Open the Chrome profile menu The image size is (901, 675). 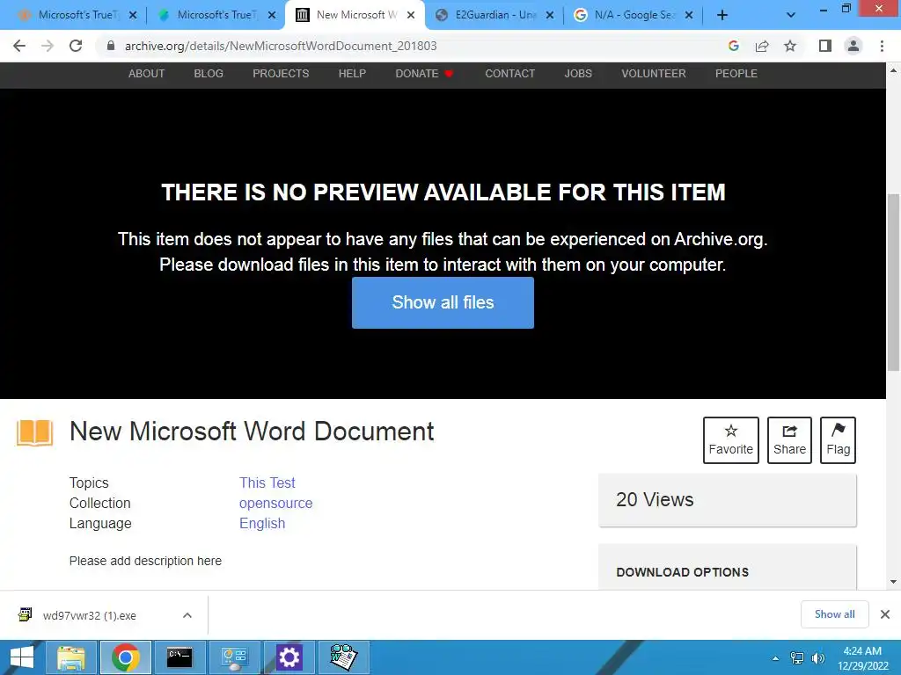[853, 46]
